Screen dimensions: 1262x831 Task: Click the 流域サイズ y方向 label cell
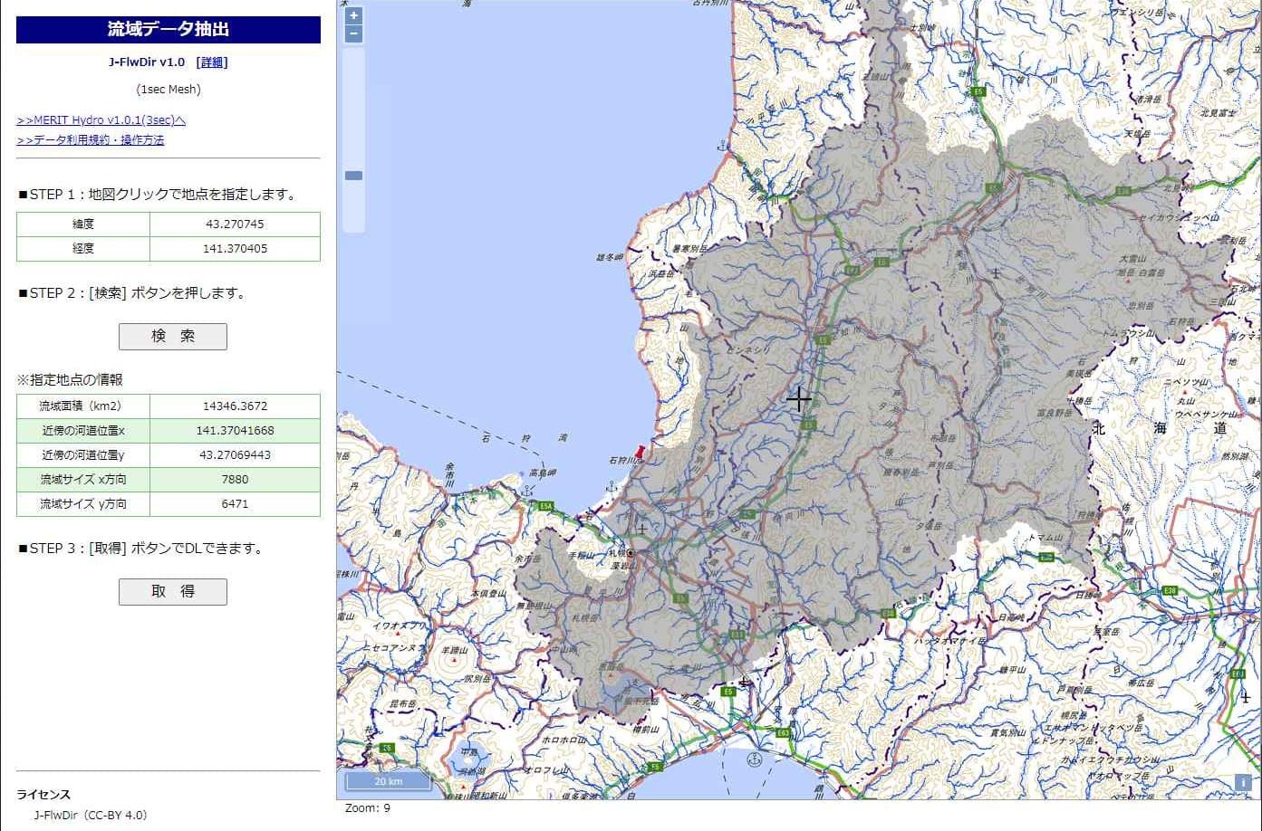pos(83,504)
